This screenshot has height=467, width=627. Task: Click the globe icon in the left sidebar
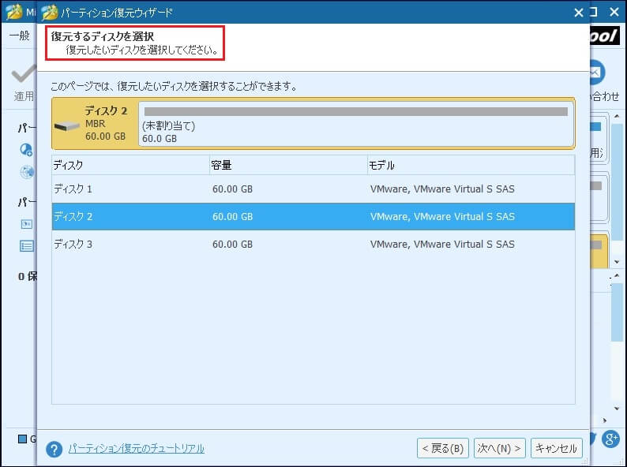[x=27, y=172]
